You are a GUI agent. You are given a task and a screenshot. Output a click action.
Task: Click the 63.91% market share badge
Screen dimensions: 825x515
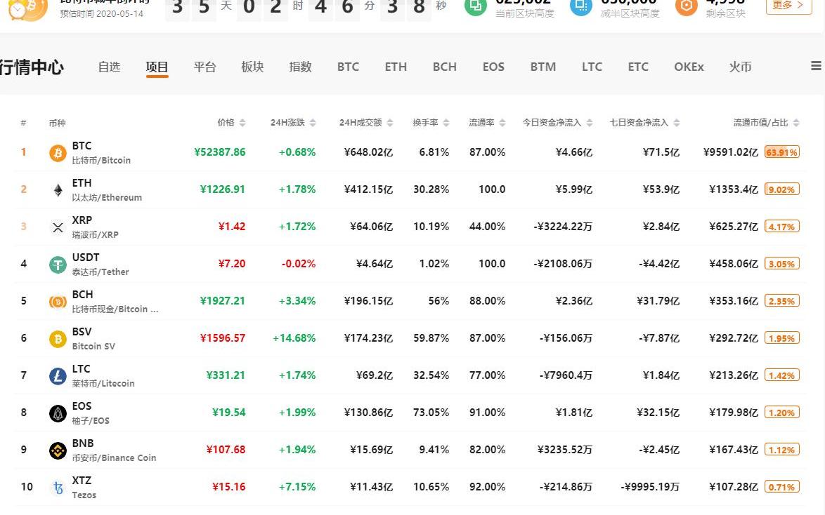pyautogui.click(x=782, y=152)
